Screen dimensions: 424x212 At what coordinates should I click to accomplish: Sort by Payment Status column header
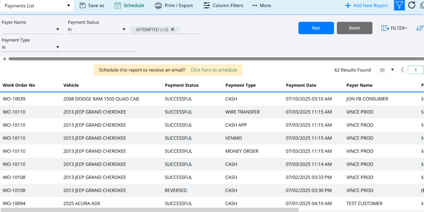181,85
